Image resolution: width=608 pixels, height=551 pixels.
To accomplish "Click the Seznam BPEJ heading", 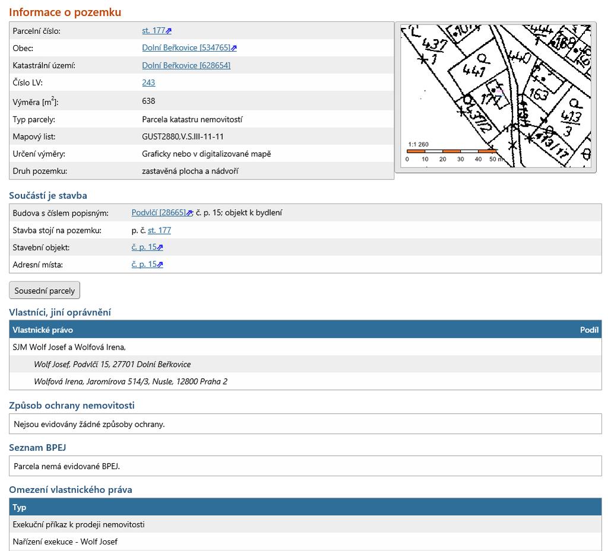I will coord(37,448).
